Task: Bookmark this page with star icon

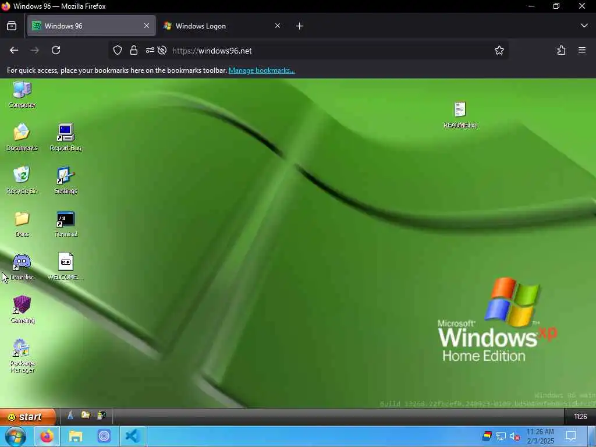Action: 499,50
